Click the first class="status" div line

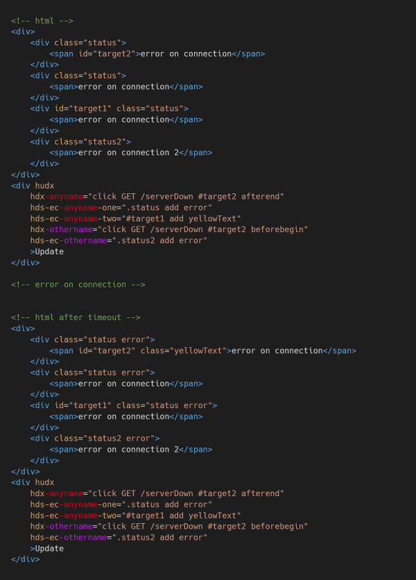click(x=78, y=42)
